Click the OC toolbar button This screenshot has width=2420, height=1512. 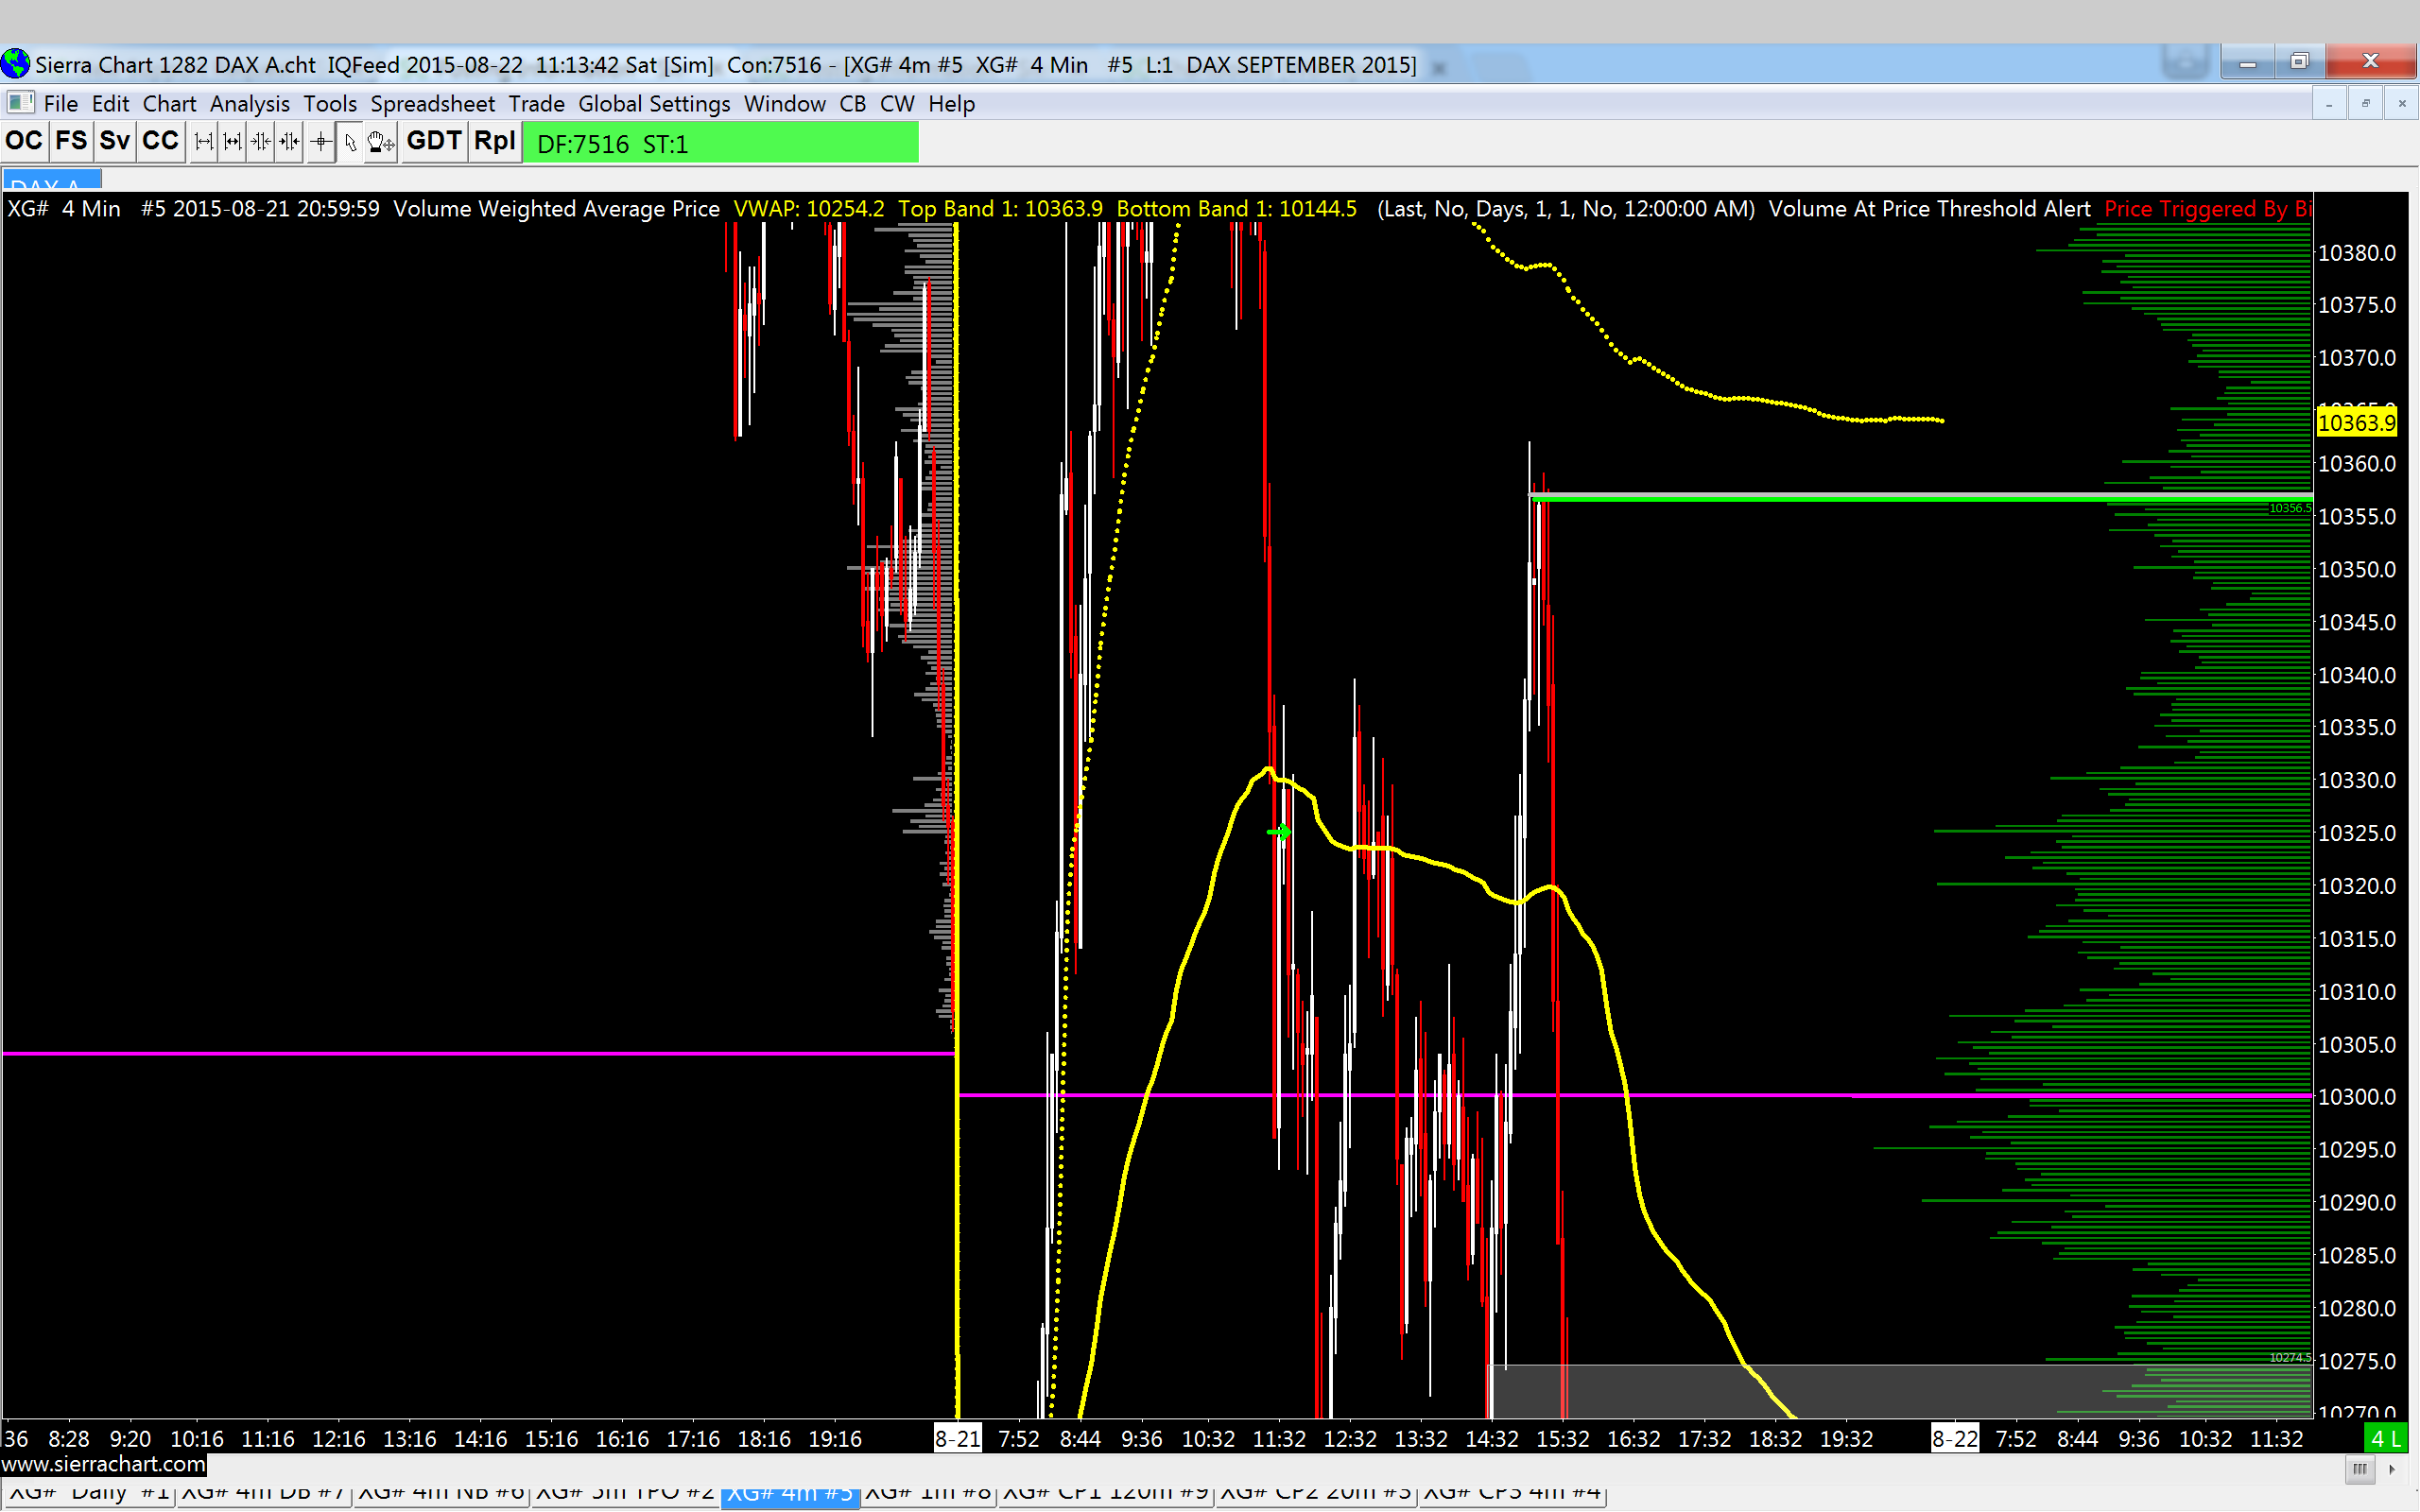(23, 141)
